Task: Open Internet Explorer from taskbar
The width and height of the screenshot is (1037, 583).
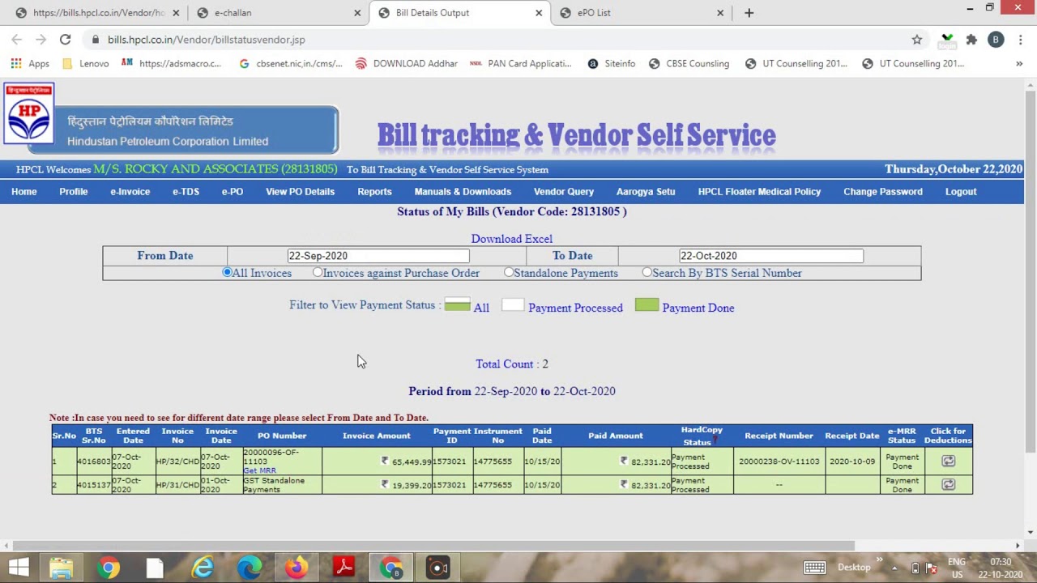Action: tap(202, 567)
